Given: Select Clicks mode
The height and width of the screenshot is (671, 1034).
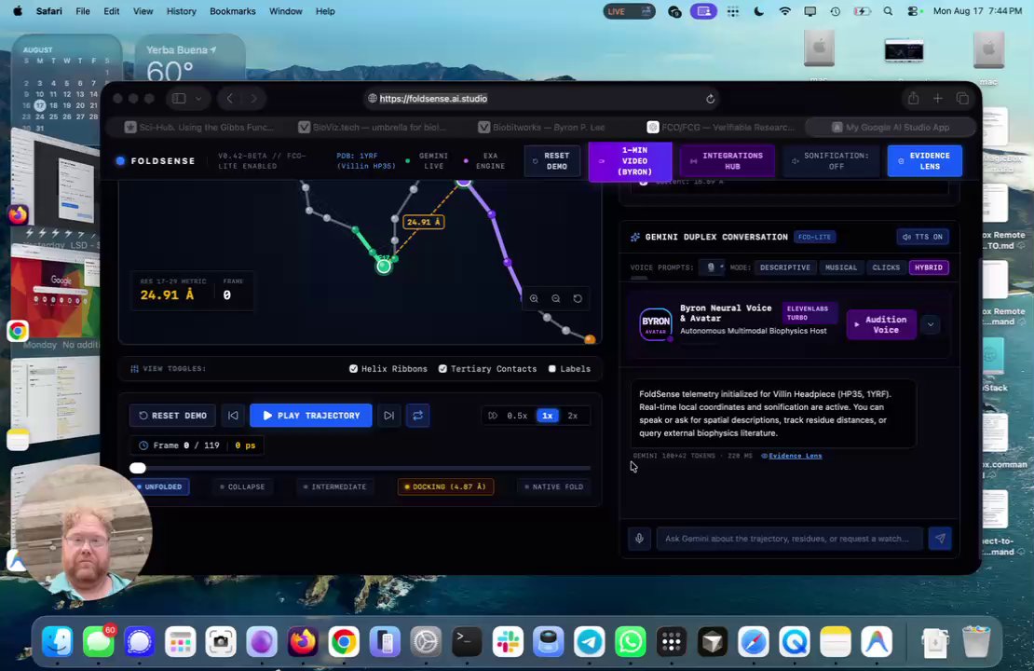Looking at the screenshot, I should [886, 267].
